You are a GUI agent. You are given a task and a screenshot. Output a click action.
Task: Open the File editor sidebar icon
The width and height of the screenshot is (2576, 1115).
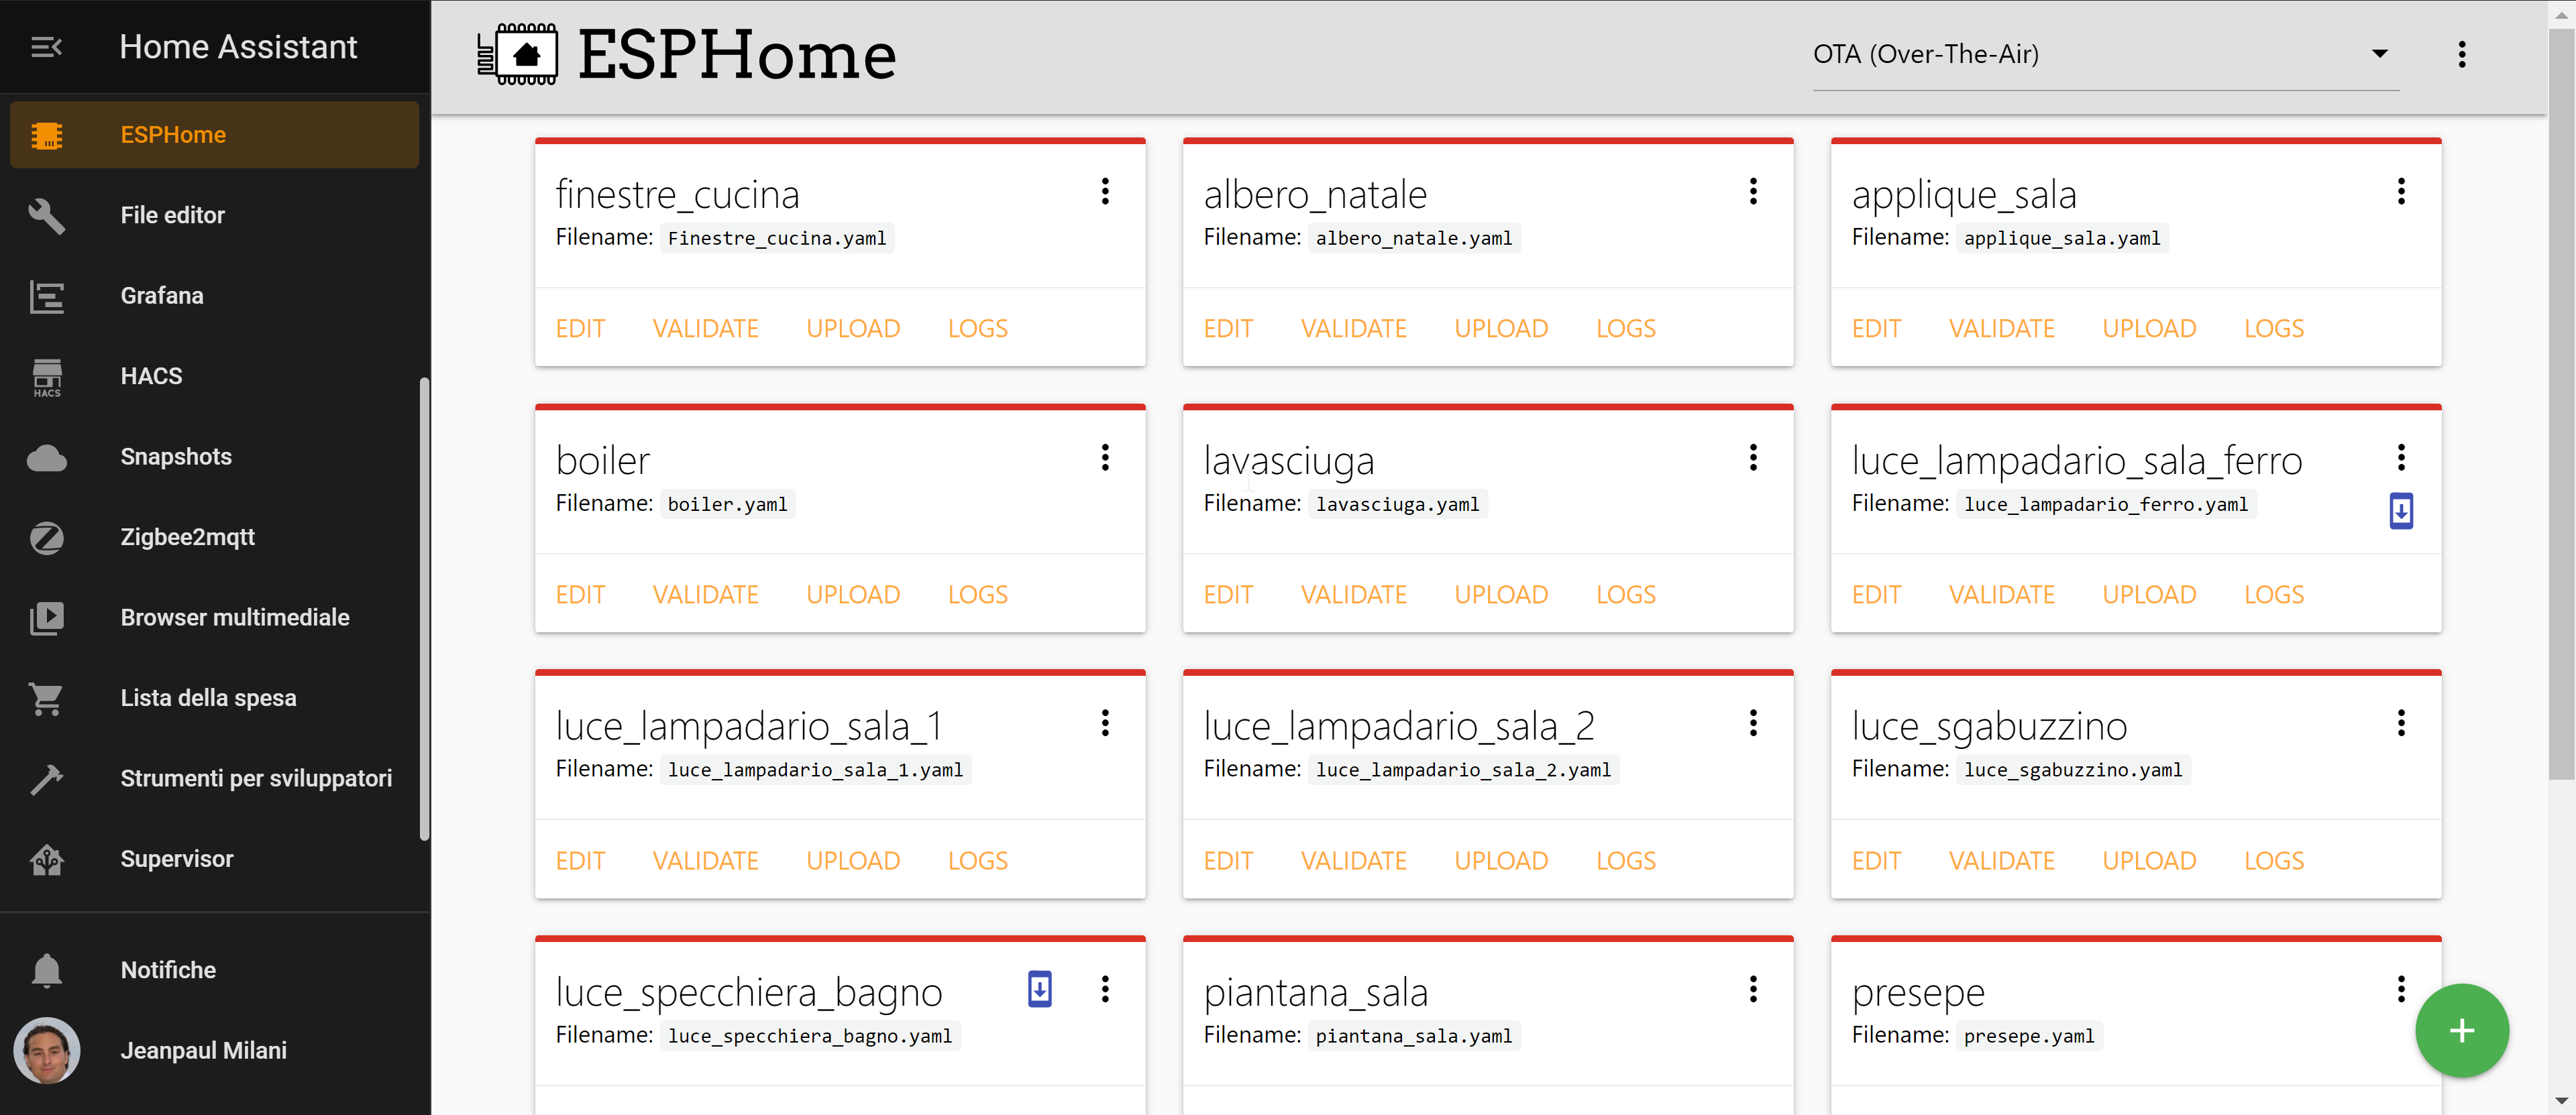pyautogui.click(x=46, y=216)
